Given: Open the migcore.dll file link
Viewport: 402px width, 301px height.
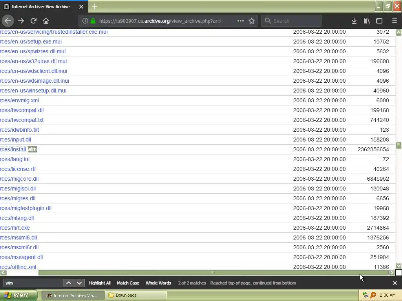Looking at the screenshot, I should coord(19,179).
